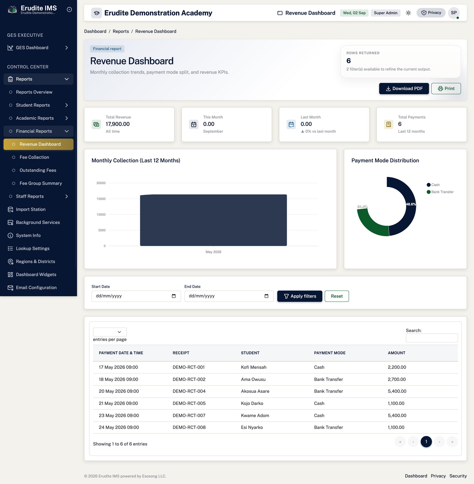Expand Student Reports submenu

point(39,105)
